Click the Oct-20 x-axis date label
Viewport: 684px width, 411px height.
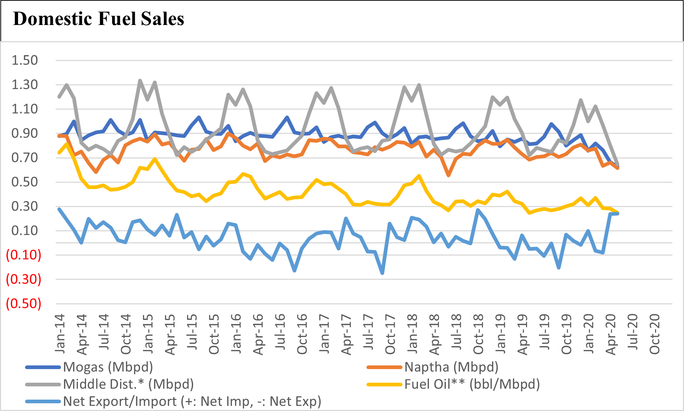click(x=655, y=334)
